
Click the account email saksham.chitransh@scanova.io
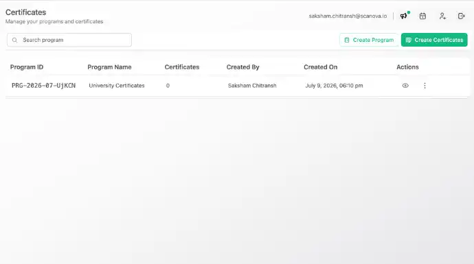click(x=348, y=16)
